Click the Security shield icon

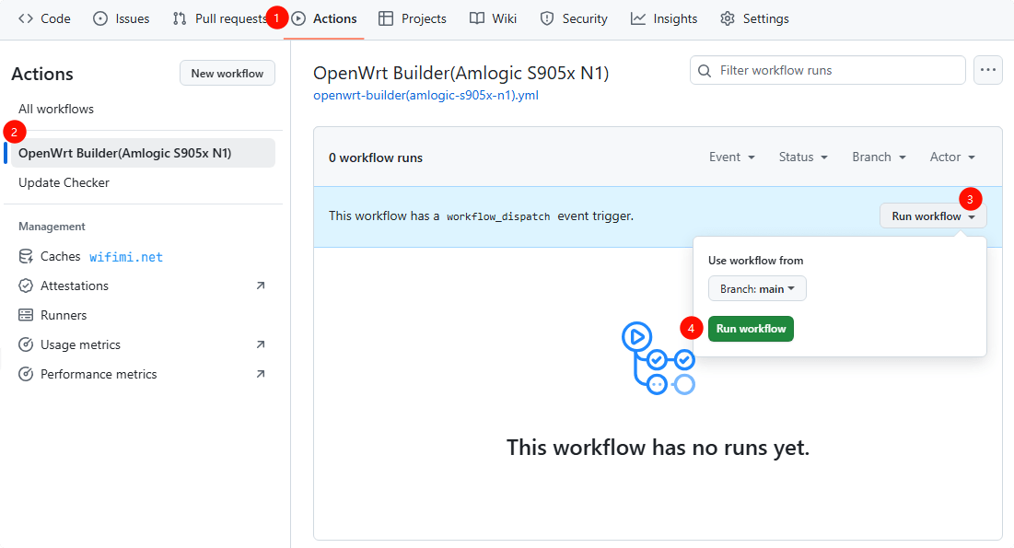(547, 18)
